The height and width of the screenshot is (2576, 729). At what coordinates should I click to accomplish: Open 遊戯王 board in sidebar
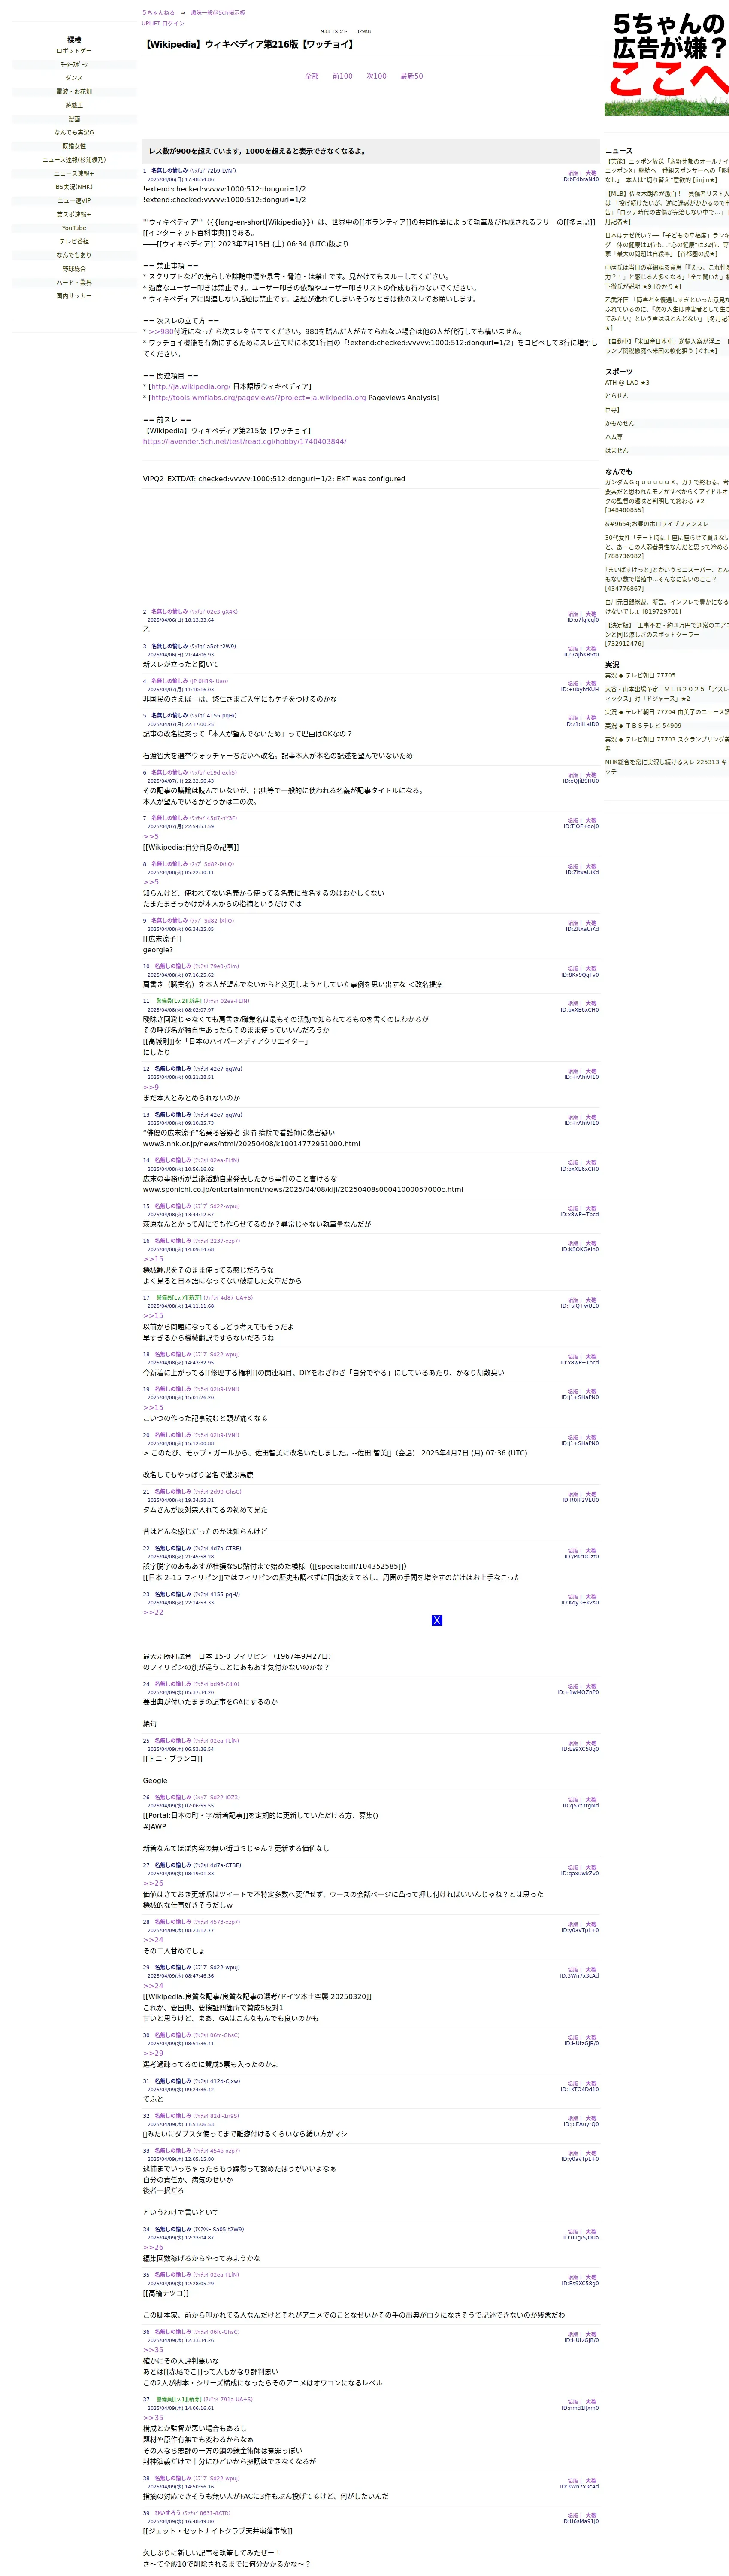(74, 105)
